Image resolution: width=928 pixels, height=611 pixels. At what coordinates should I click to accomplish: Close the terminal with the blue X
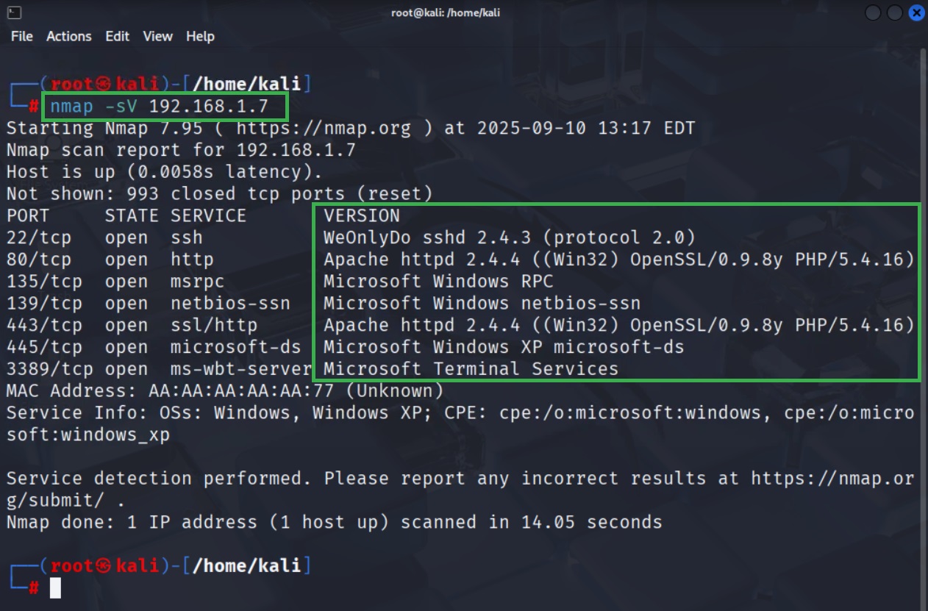click(915, 12)
